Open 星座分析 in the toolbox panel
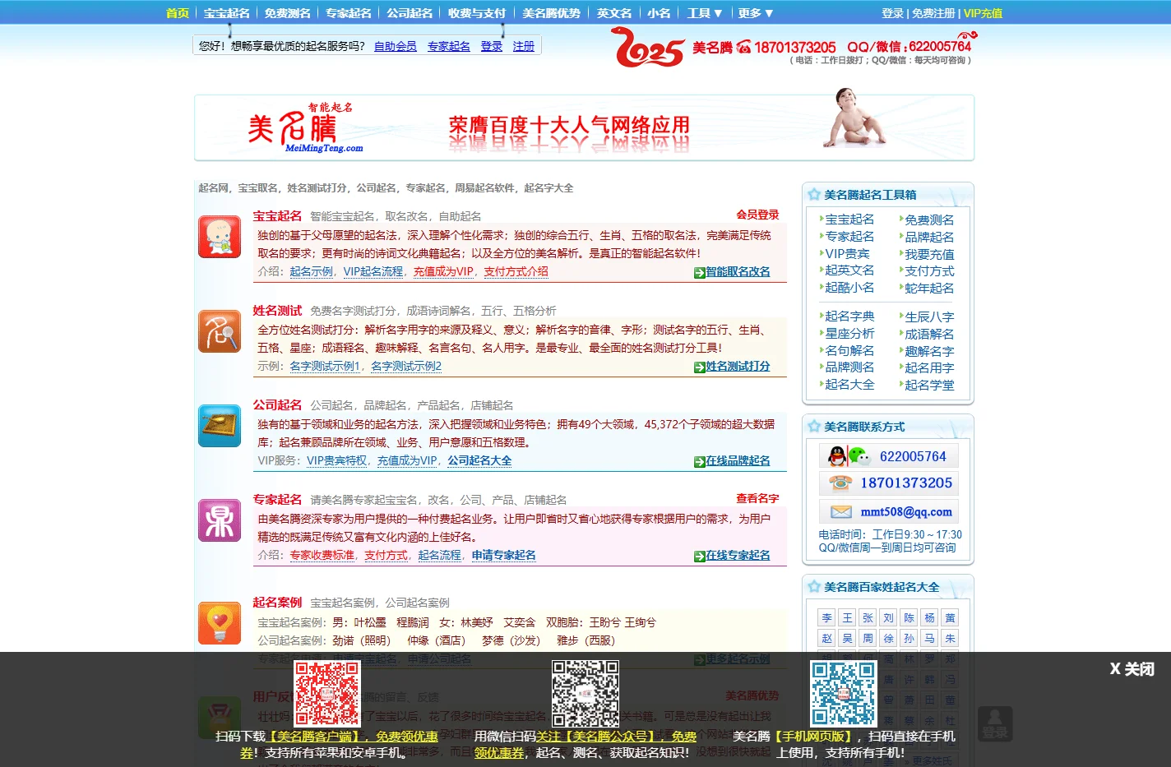1171x767 pixels. [849, 334]
